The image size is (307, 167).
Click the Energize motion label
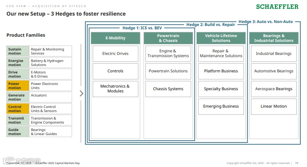click(x=18, y=63)
